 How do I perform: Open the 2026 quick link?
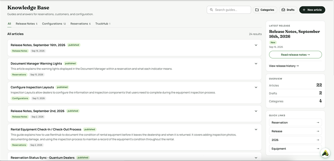(295, 140)
